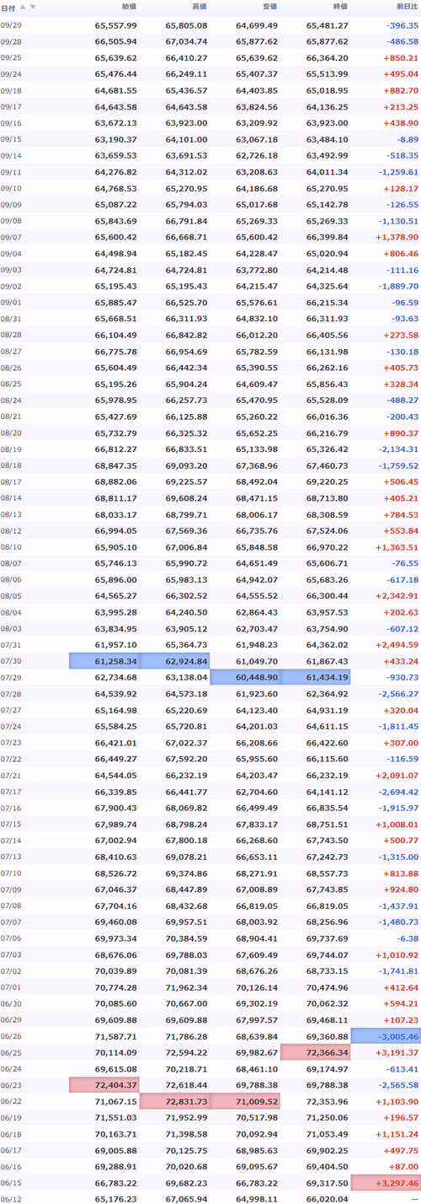Screen dimensions: 421x1204
Task: Click the 高値 column header
Action: point(199,6)
